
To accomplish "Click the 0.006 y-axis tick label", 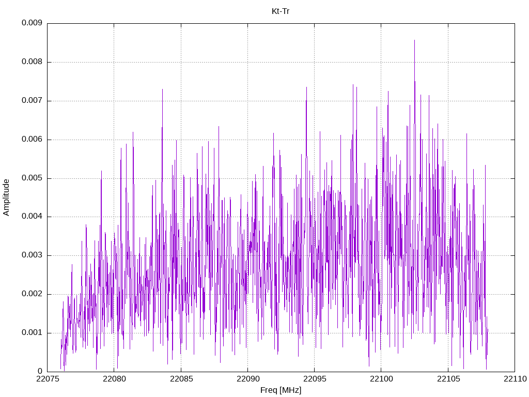I will [x=32, y=140].
